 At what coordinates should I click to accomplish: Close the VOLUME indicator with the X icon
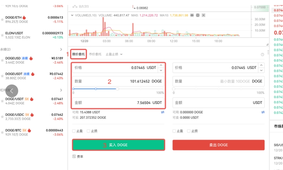tap(203, 15)
